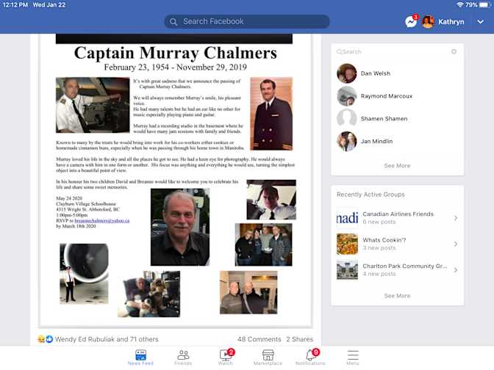
Task: Click See More under Recently Active Groups
Action: coord(397,296)
